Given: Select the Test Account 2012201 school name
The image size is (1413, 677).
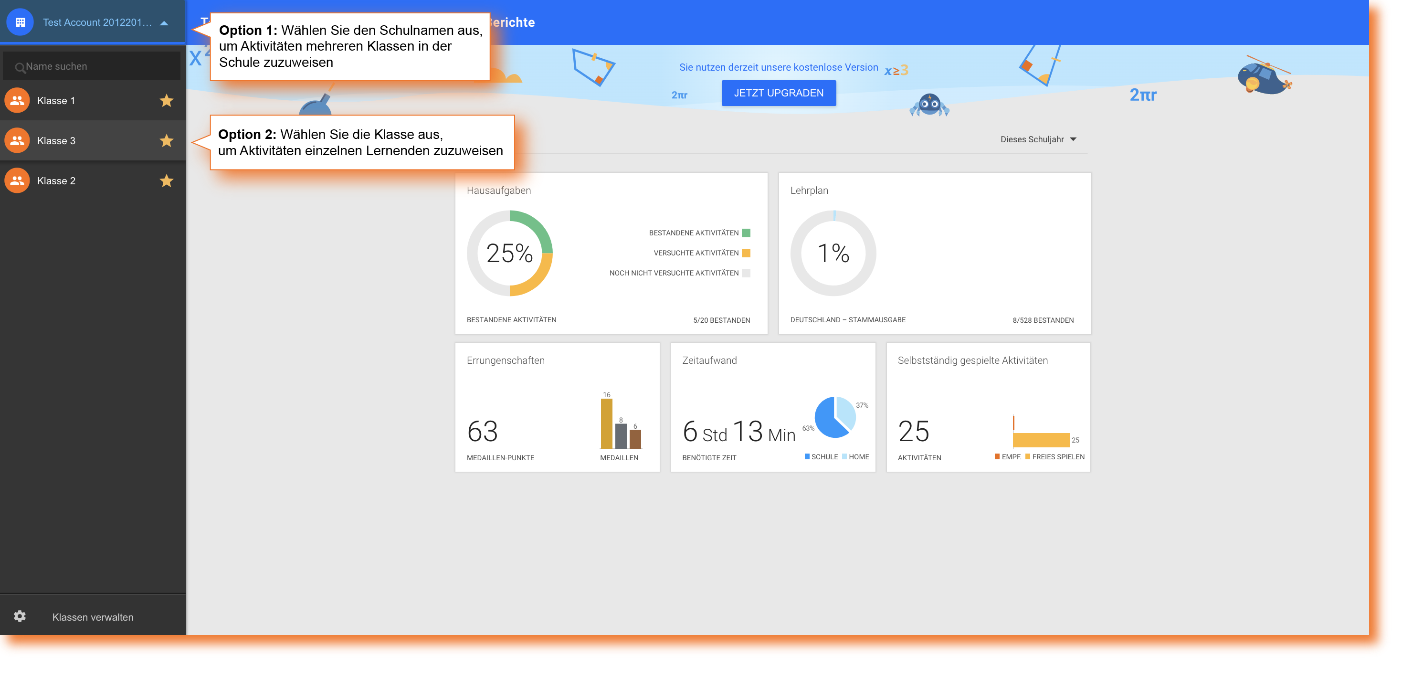Looking at the screenshot, I should (x=98, y=22).
